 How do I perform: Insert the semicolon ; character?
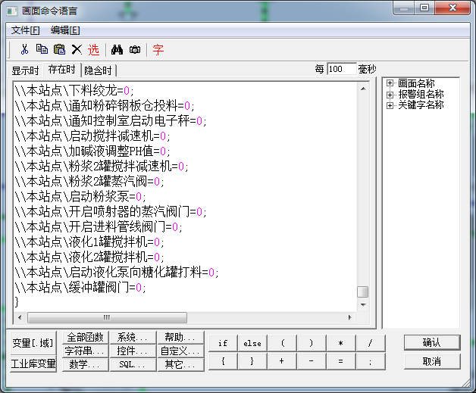(371, 361)
